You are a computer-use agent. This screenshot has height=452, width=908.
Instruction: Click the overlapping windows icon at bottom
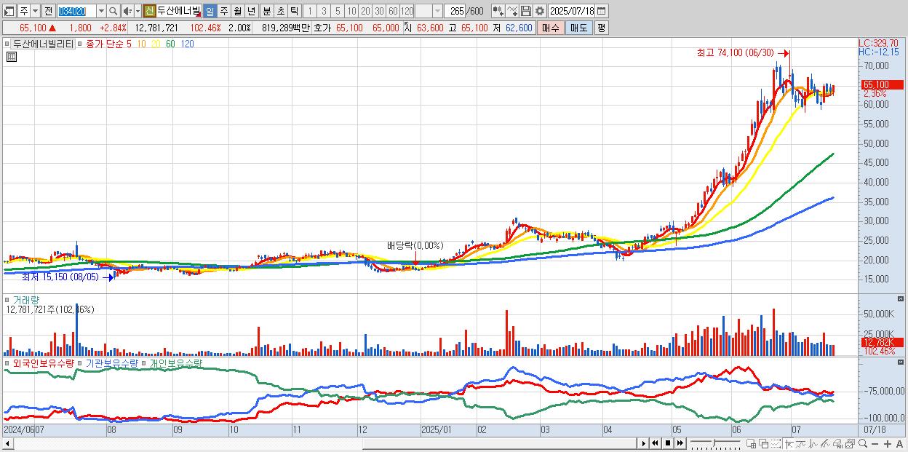pos(763,444)
